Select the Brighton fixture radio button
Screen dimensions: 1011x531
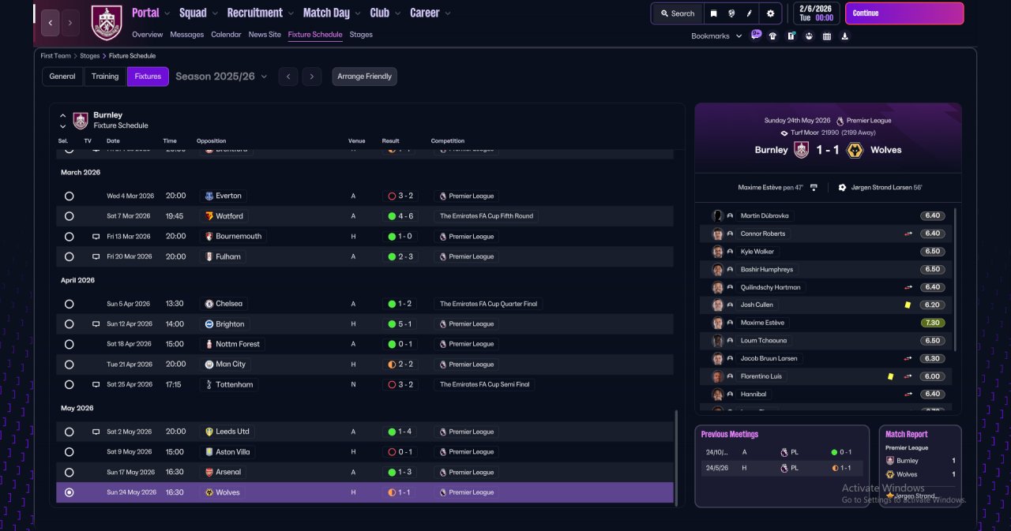[x=70, y=324]
